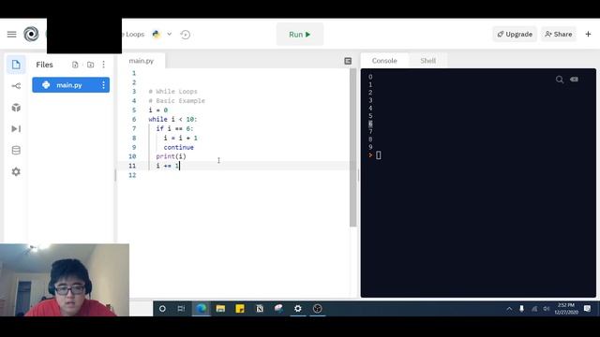Select the highlighted 6 in console output
Viewport: 600px width, 337px height.
coord(370,124)
